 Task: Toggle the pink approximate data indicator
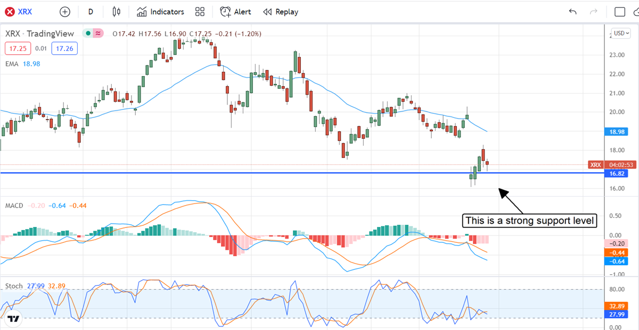coord(98,33)
